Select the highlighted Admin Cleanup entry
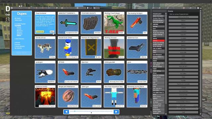 point(158,41)
